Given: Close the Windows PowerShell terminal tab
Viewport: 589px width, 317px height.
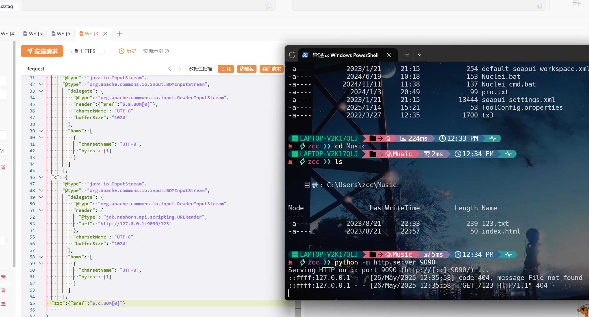Looking at the screenshot, I should tap(389, 55).
